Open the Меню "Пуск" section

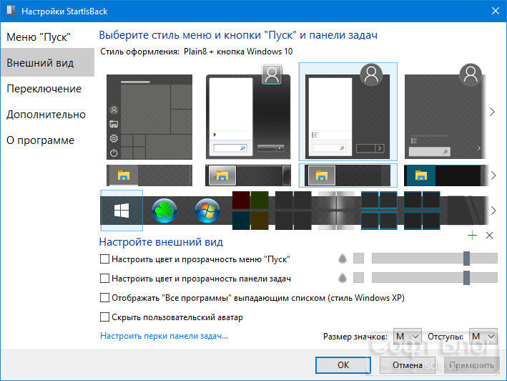[x=39, y=37]
